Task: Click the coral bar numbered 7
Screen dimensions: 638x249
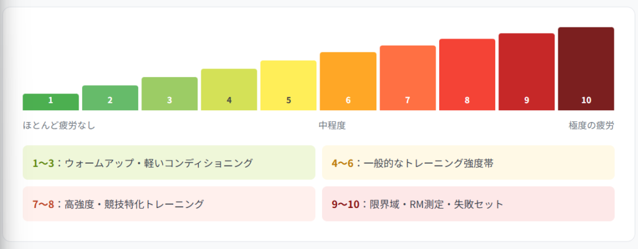Action: tap(407, 78)
